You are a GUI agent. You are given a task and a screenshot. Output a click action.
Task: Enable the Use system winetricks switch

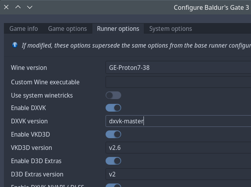click(x=113, y=95)
